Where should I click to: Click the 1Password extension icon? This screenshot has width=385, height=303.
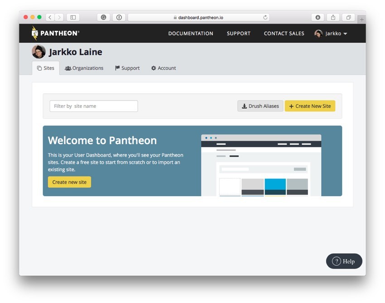[119, 17]
